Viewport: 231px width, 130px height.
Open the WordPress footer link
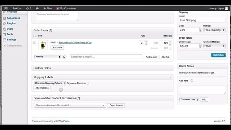click(64, 121)
